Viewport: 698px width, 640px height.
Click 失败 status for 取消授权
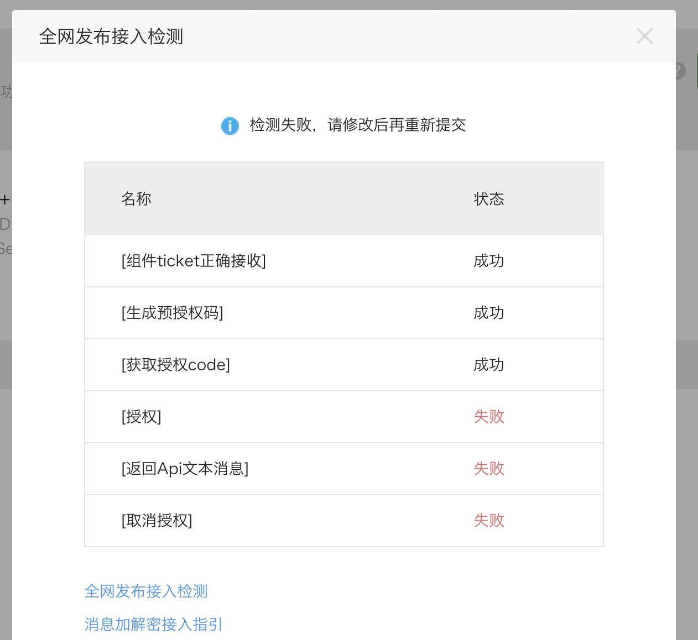(x=489, y=521)
